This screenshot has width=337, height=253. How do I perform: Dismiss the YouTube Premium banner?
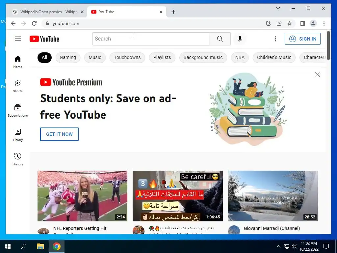click(318, 75)
